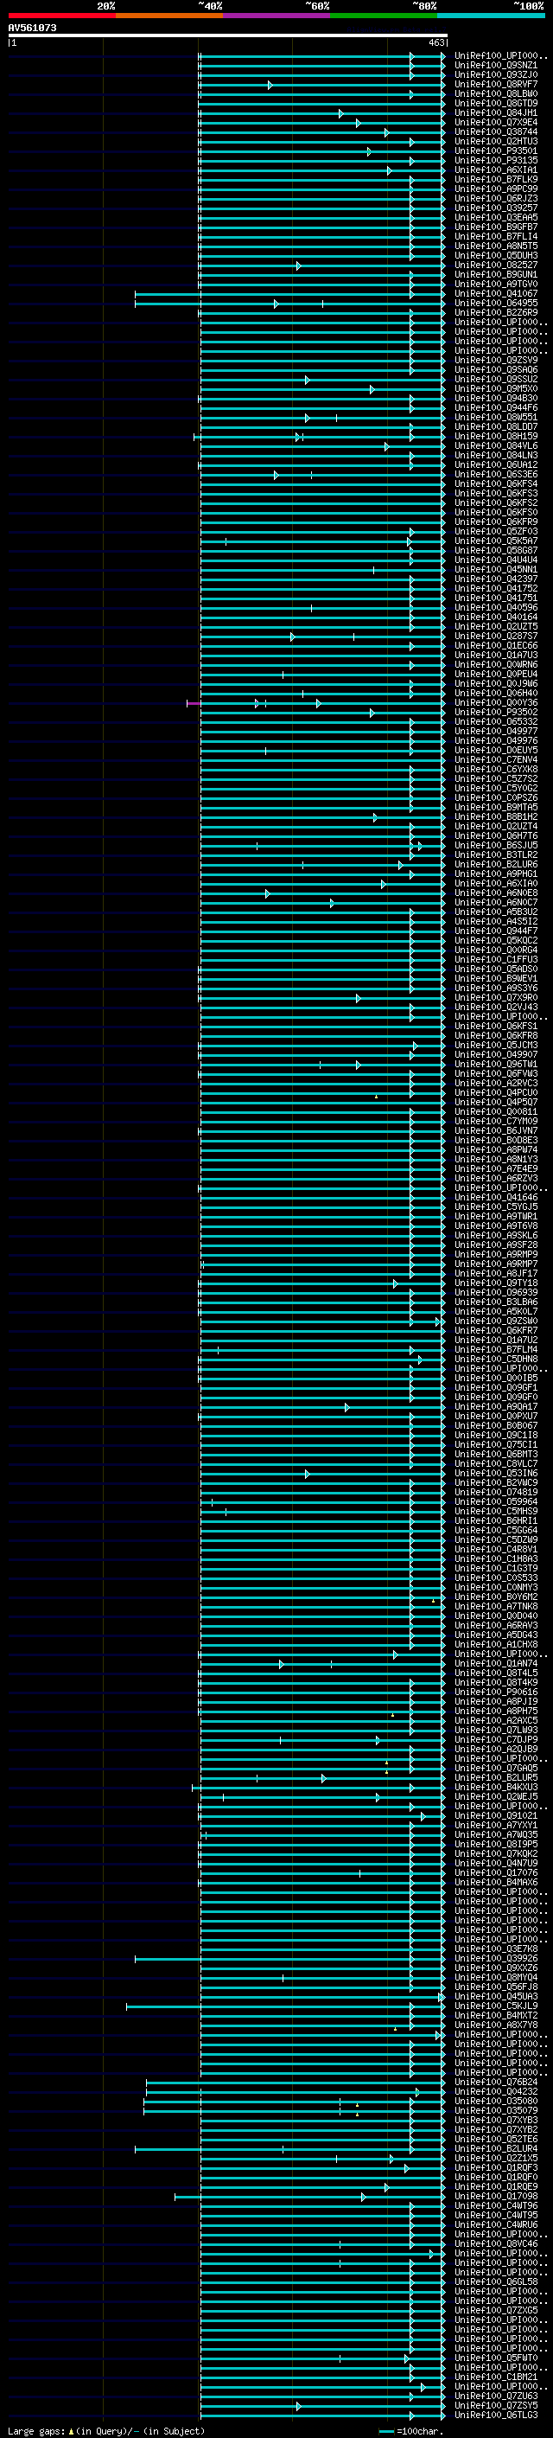The height and width of the screenshot is (2438, 553).
Task: Click the alignment bar of UniRef100_Q0QY36
Action: click(315, 703)
